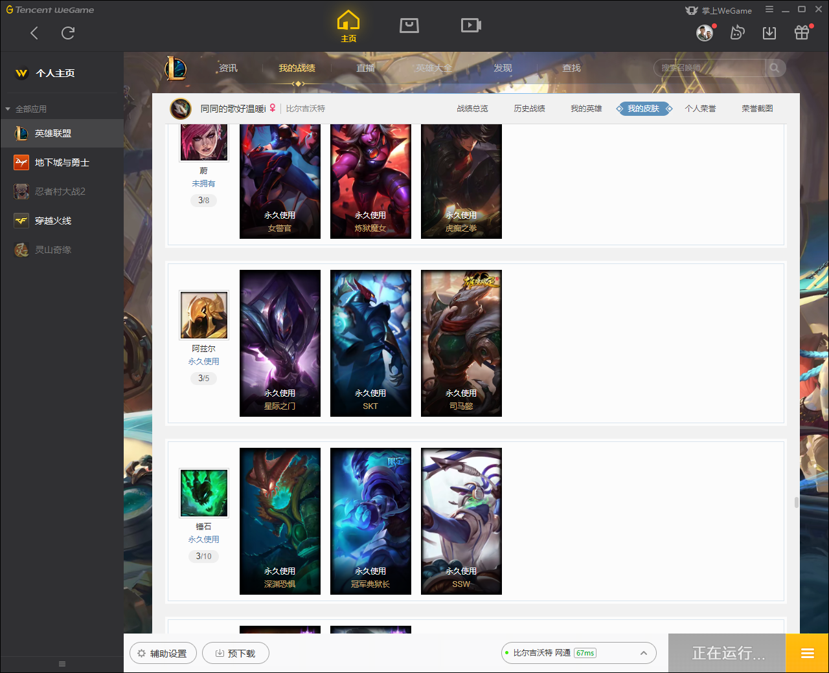This screenshot has width=829, height=673.
Task: Click the 蔚 champion portrait
Action: pyautogui.click(x=204, y=142)
